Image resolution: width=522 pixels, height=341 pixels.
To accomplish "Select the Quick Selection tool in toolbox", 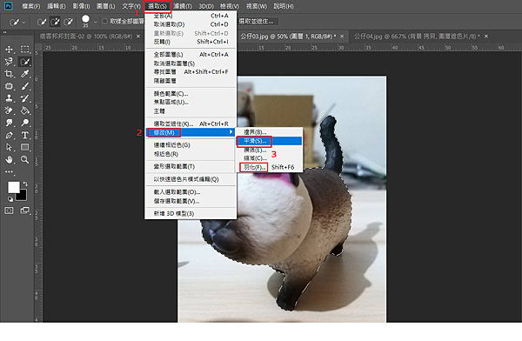I will 25,62.
